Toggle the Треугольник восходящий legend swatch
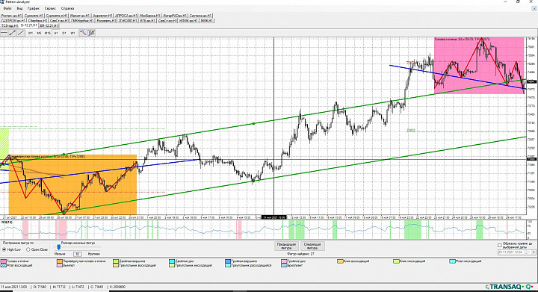This screenshot has height=292, width=538. (x=116, y=265)
